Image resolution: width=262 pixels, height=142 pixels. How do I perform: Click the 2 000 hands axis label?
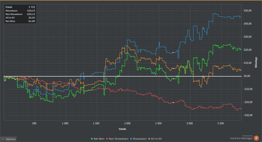click(127, 123)
